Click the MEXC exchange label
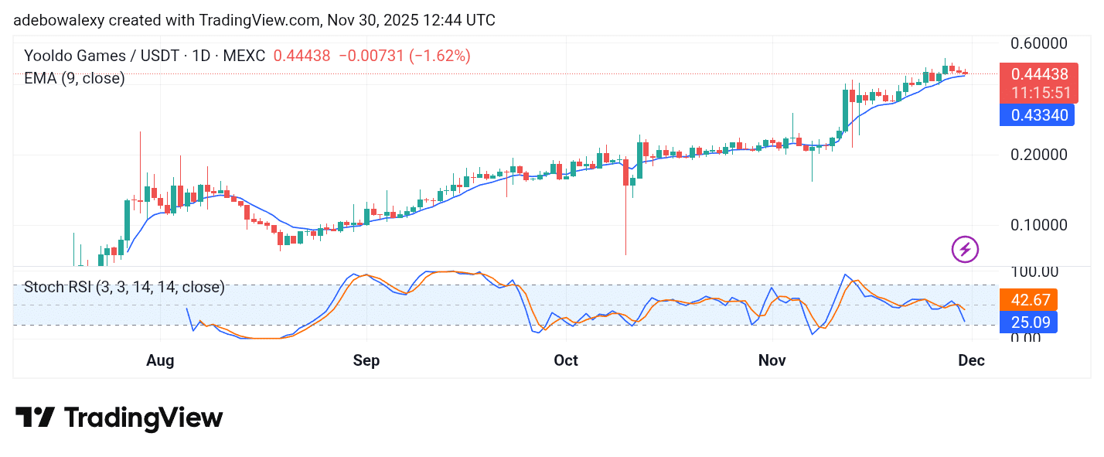This screenshot has height=457, width=1104. pos(244,56)
